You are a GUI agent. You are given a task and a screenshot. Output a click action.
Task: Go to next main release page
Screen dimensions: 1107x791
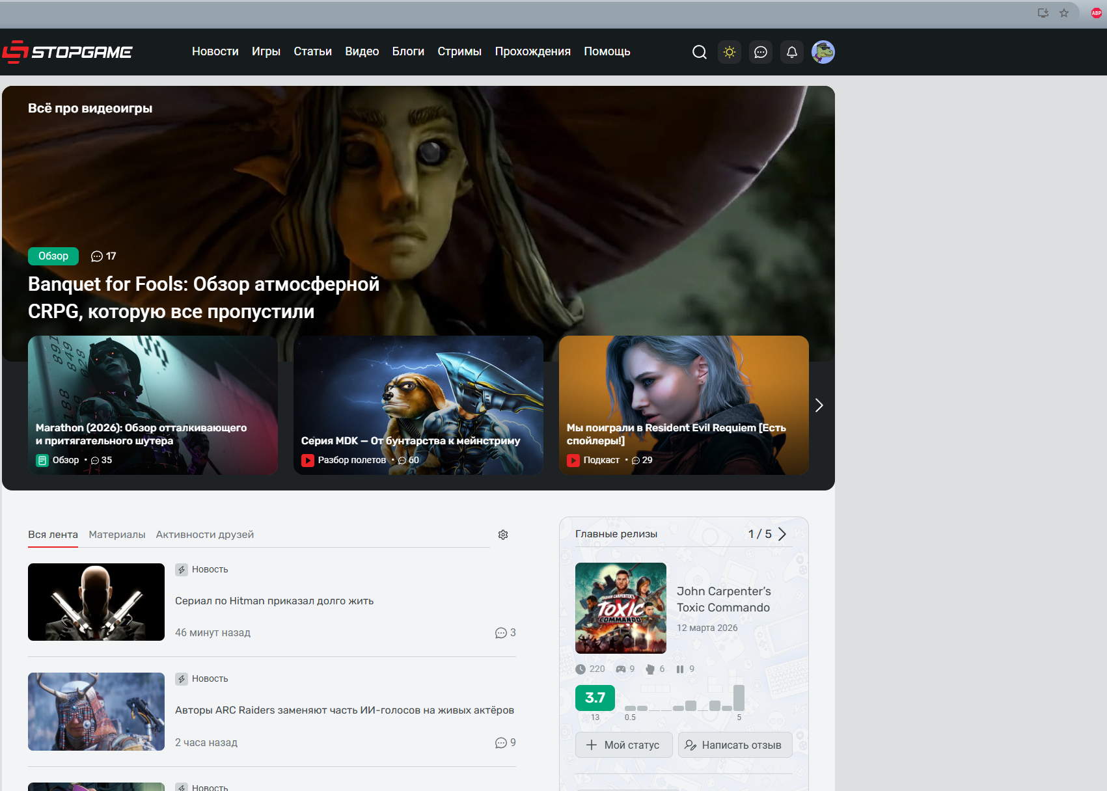[x=782, y=534]
